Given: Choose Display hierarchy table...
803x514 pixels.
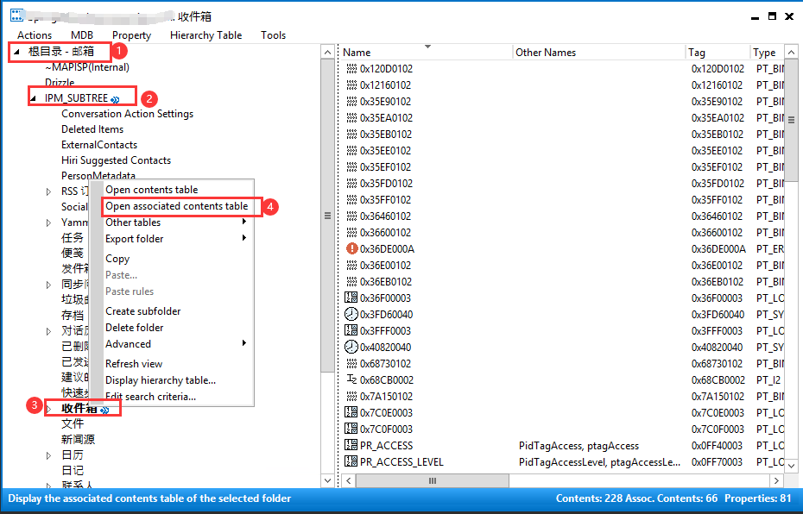Looking at the screenshot, I should click(x=177, y=380).
